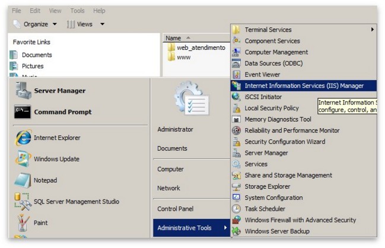Click the Component Services icon
The width and height of the screenshot is (385, 248).
pyautogui.click(x=236, y=40)
